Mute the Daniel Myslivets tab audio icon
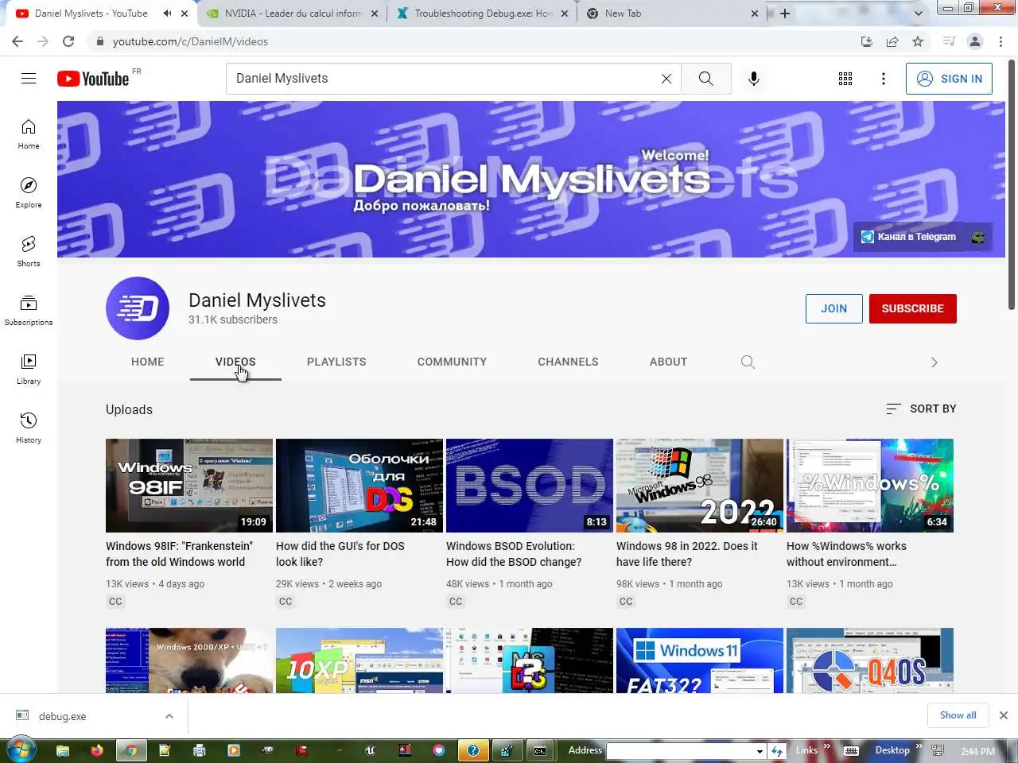 point(167,14)
